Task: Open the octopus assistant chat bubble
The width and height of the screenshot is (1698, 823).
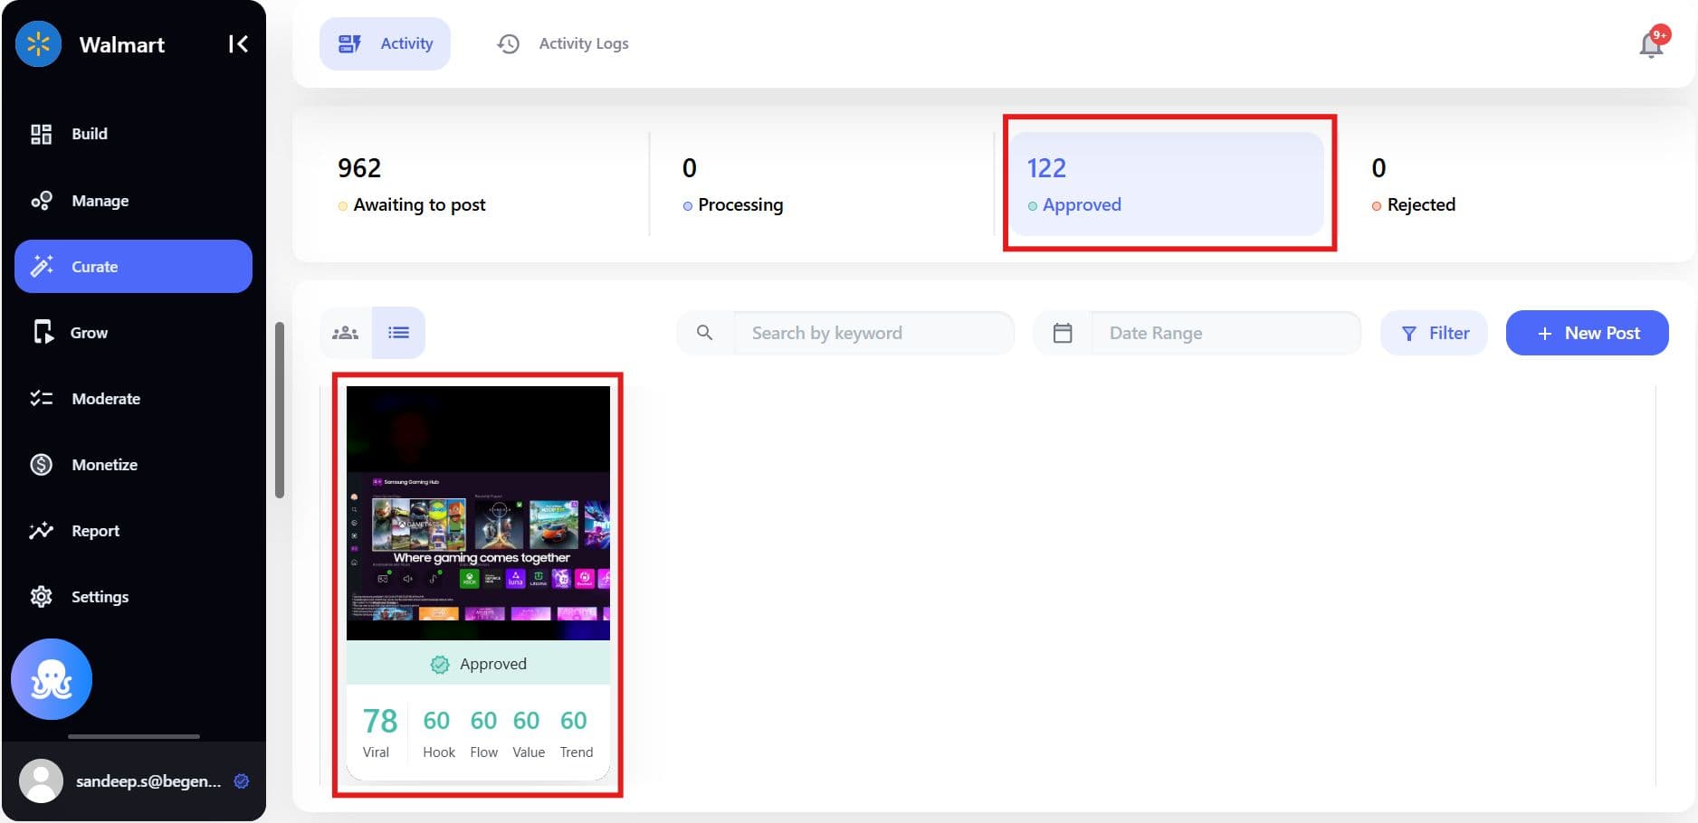Action: [52, 679]
